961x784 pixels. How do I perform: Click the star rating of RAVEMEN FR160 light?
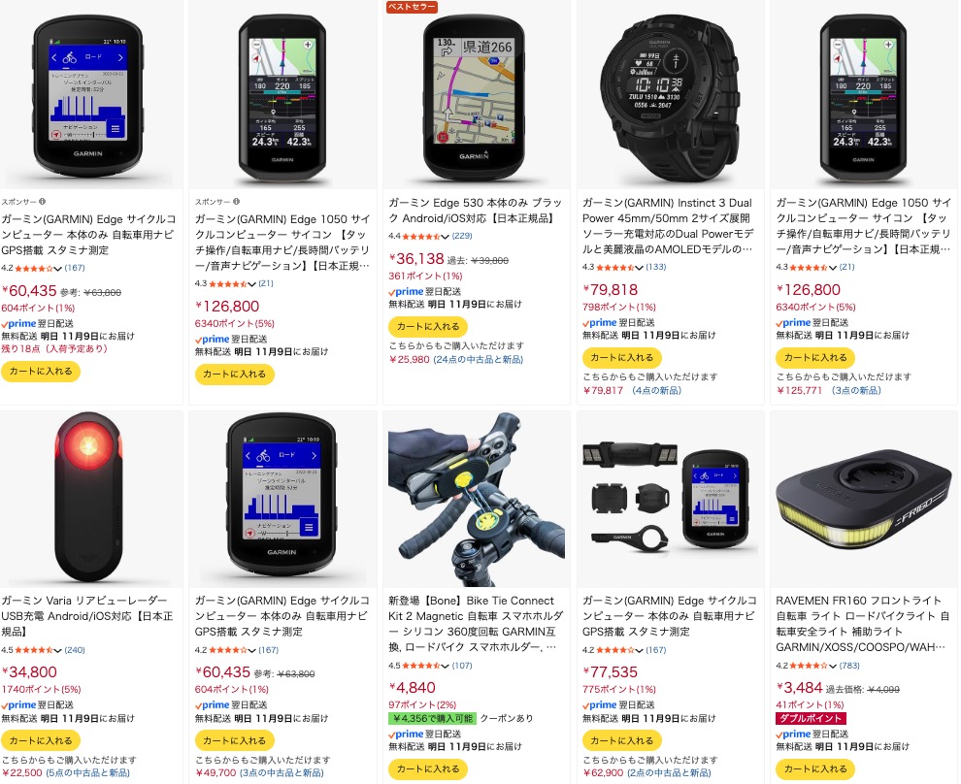(x=809, y=666)
